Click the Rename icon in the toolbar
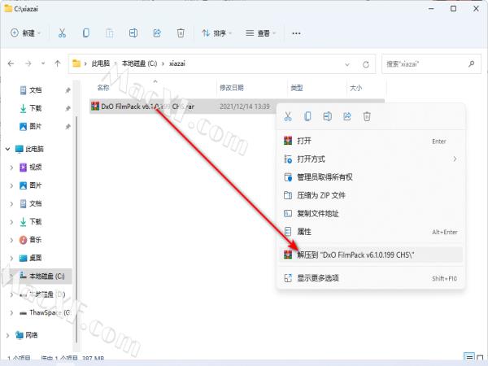Viewport: 488px width, 366px height. pos(133,33)
